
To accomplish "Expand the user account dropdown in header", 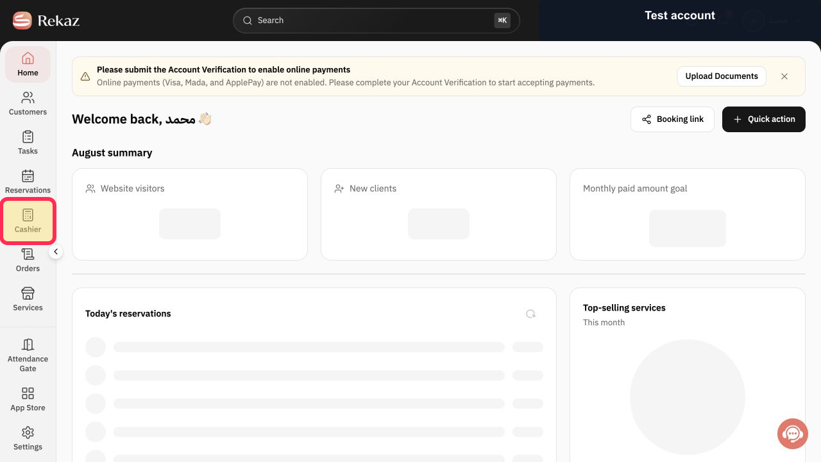I will (x=772, y=21).
